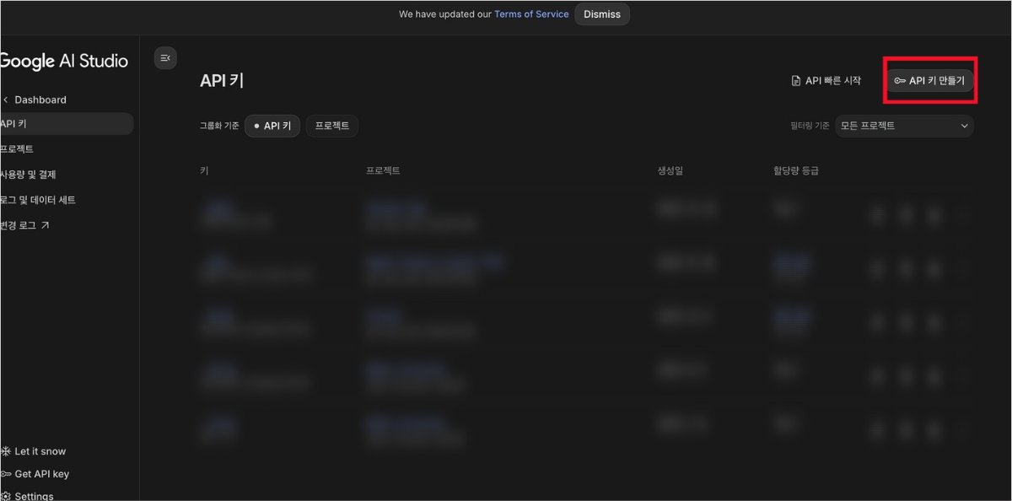Group the list by 프로젝트

coord(332,126)
